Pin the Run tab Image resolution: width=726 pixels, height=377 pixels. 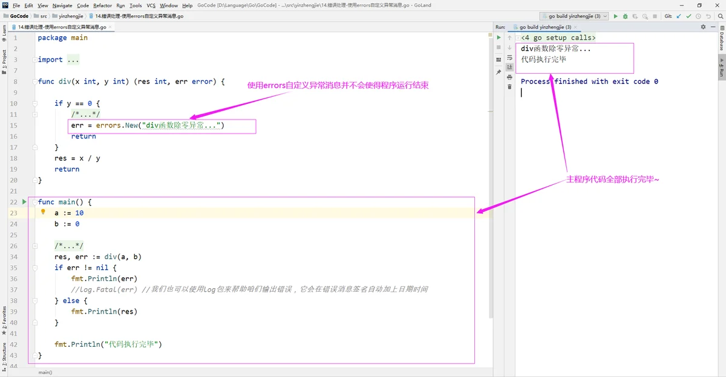click(x=499, y=72)
